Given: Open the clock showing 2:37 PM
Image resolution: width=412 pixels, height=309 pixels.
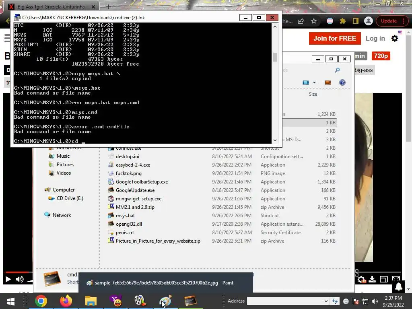Looking at the screenshot, I should 393,301.
